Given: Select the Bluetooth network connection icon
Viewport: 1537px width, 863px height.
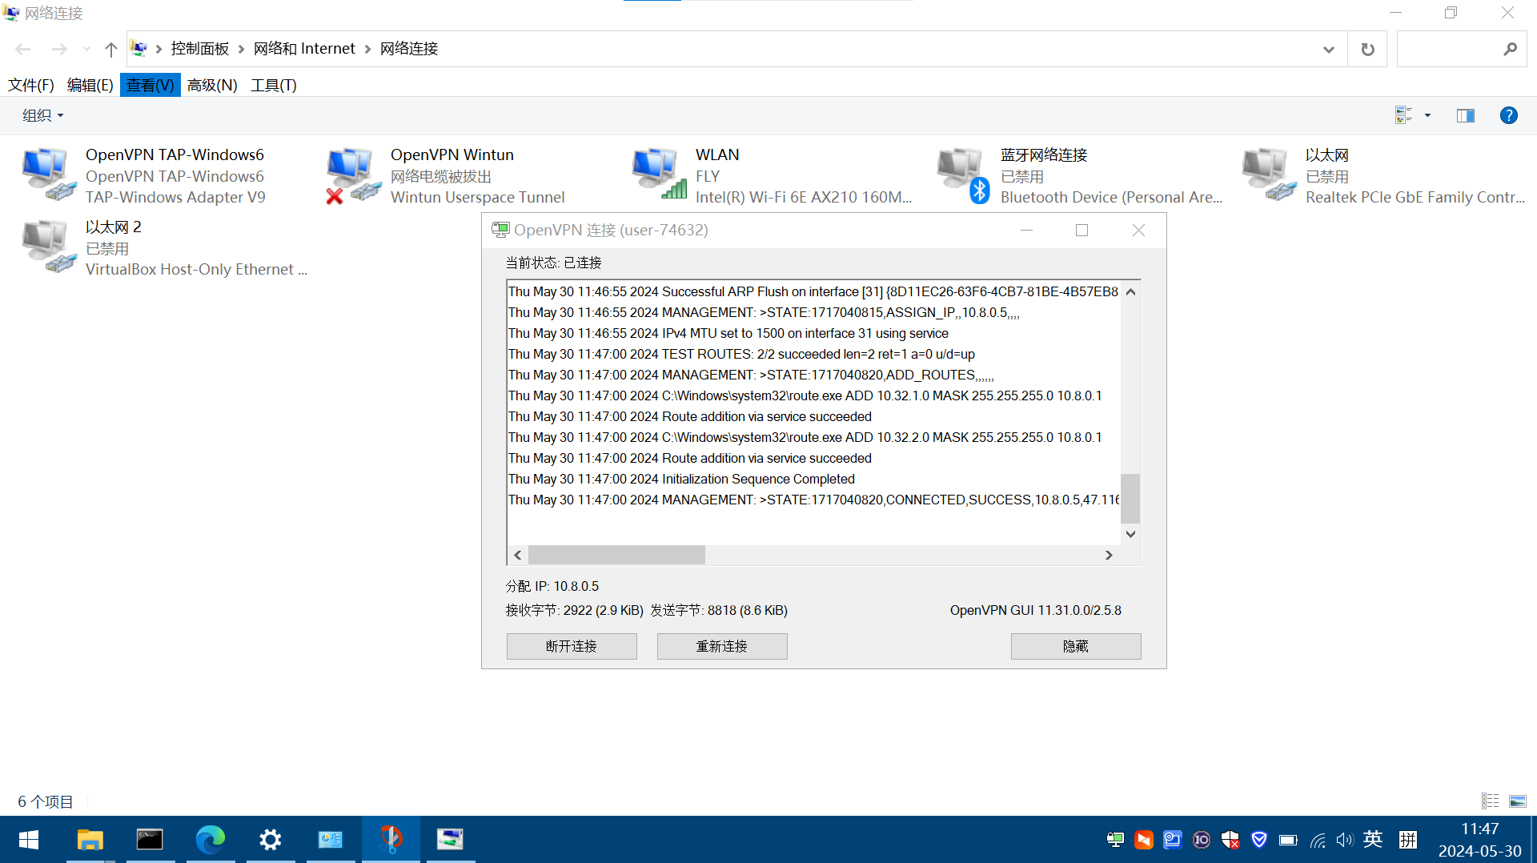Looking at the screenshot, I should 962,175.
